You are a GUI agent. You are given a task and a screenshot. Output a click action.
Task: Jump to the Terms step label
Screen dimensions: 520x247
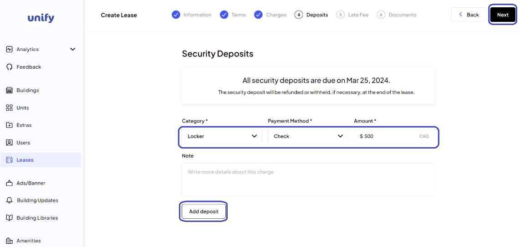[239, 15]
